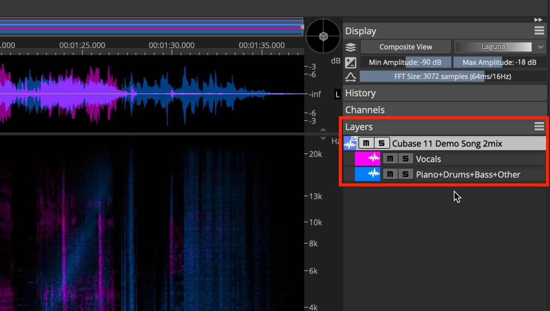Open the Laguna colormap dropdown

(500, 47)
